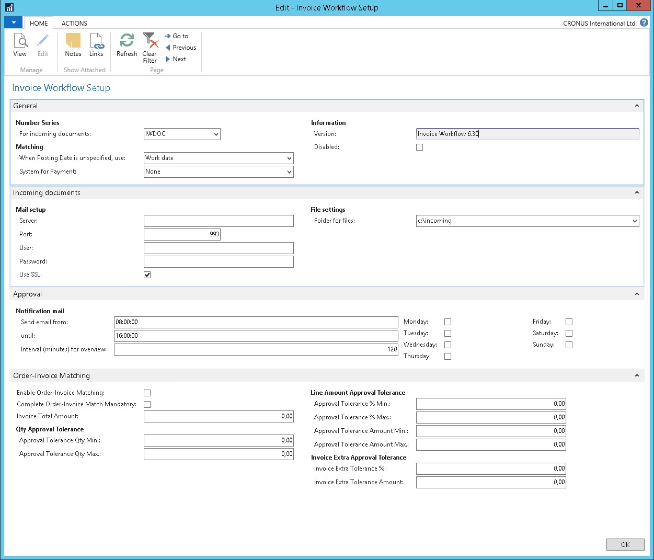
Task: Open the help question mark icon
Action: (x=644, y=22)
